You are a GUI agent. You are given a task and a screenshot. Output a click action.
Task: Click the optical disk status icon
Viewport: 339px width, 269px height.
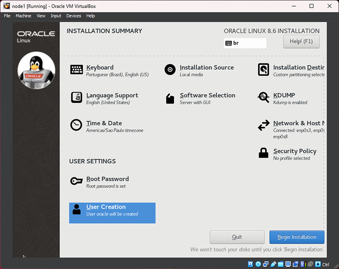tap(258, 264)
